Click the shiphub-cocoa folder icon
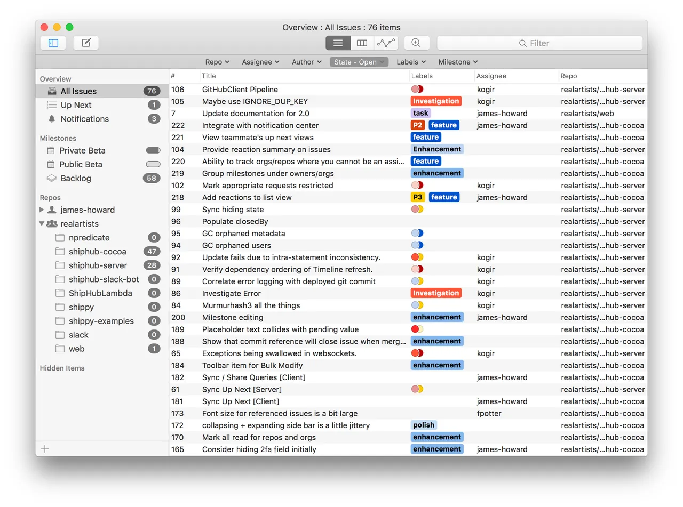Viewport: 683px width, 507px height. pyautogui.click(x=60, y=251)
